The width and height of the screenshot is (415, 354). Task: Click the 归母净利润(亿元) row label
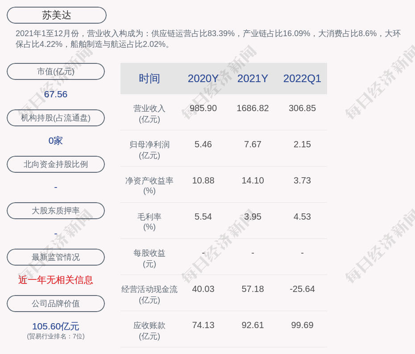(149, 150)
